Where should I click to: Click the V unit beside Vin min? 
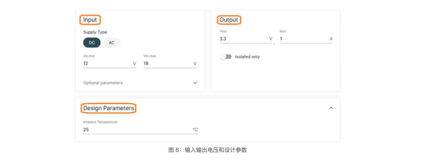[x=134, y=63]
